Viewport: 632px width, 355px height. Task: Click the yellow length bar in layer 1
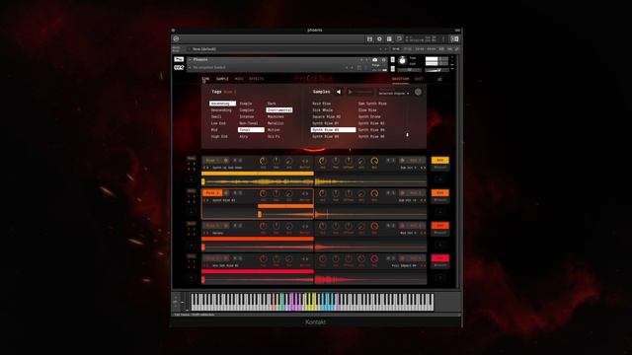pos(258,174)
